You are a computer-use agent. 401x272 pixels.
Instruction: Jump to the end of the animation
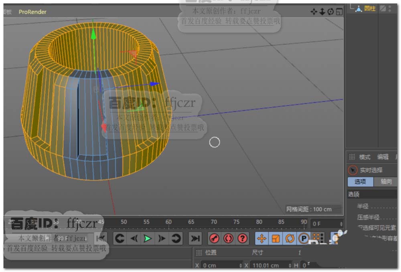click(x=195, y=239)
